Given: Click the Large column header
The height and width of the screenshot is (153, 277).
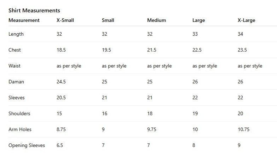Looking at the screenshot, I should (198, 20).
